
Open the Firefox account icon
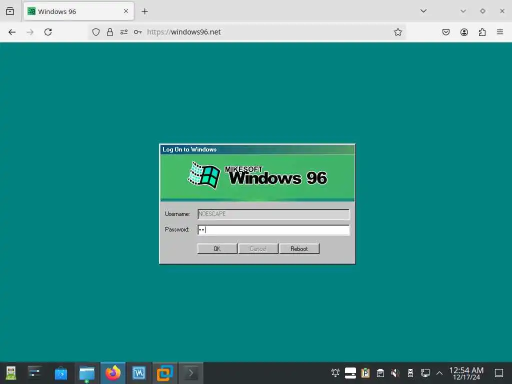click(464, 32)
